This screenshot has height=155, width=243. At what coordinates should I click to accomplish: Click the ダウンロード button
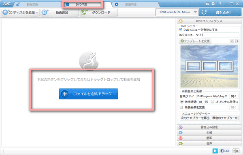pos(99,13)
